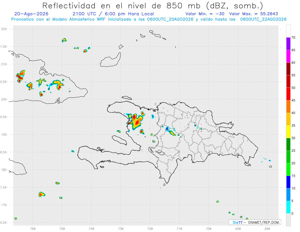
Task: Click the '20' value on the color scale
Action: [293, 163]
